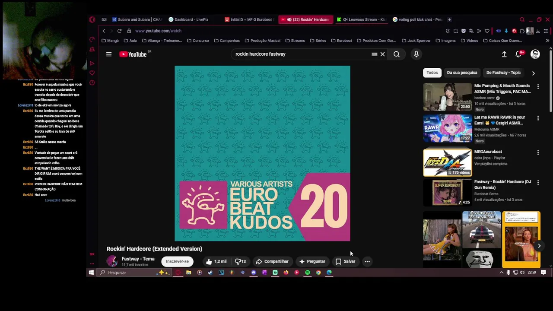
Task: Click the Euro Beat Kudos 20 album art
Action: [262, 153]
